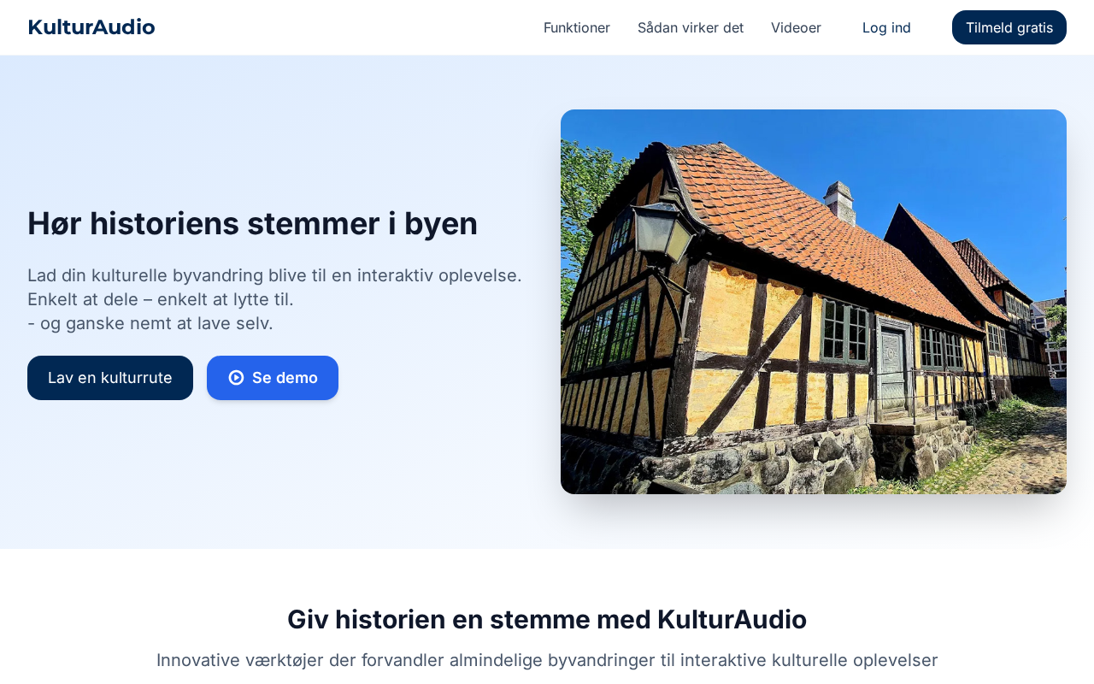The height and width of the screenshot is (684, 1094).
Task: Click the Giv historien en stemme heading
Action: pyautogui.click(x=547, y=619)
